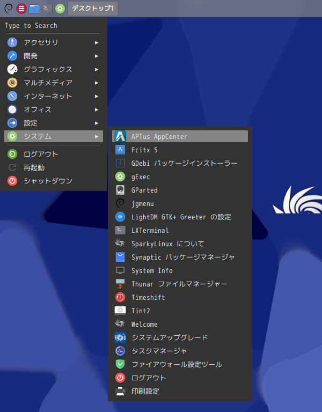Select シャットダウン in the main menu

point(54,181)
